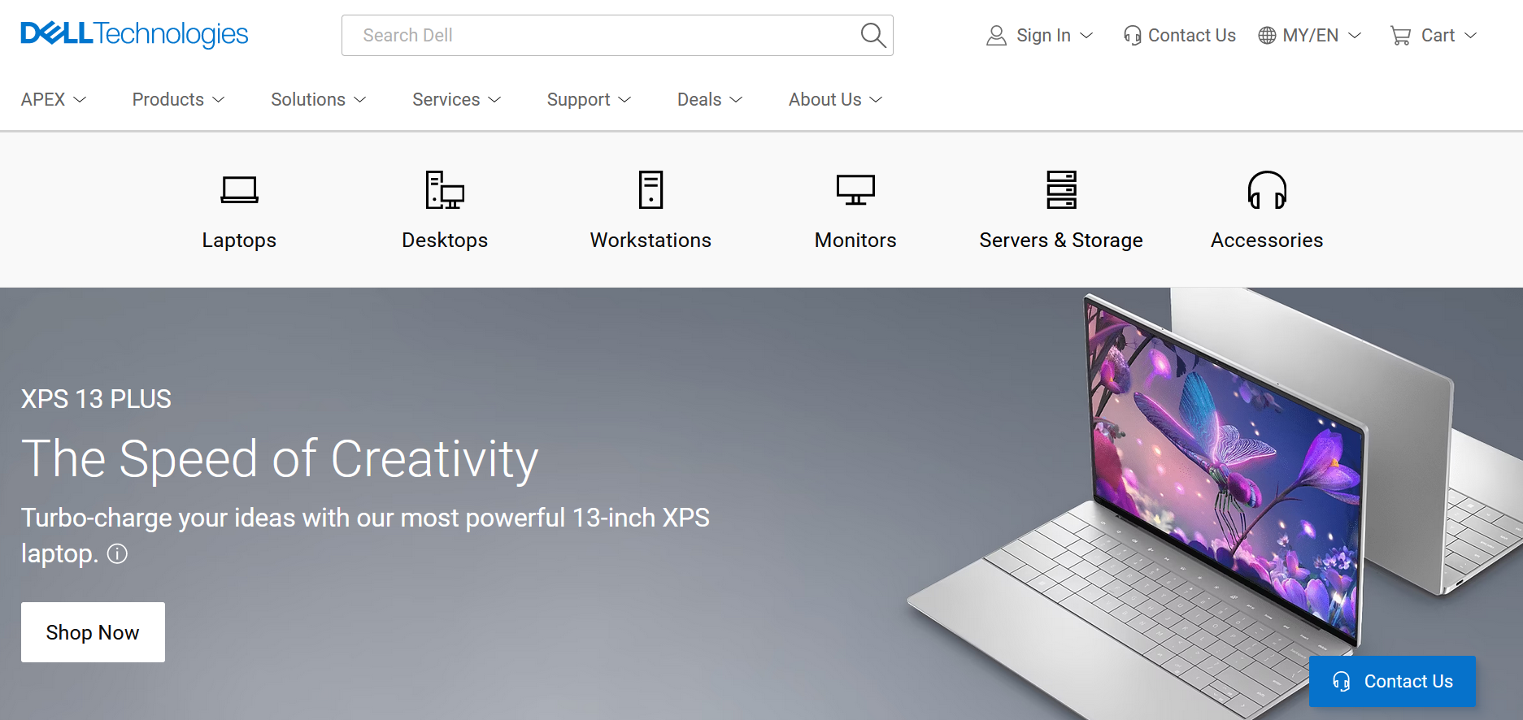Screen dimensions: 1523x720
Task: Open the APEX navigation menu
Action: (x=54, y=99)
